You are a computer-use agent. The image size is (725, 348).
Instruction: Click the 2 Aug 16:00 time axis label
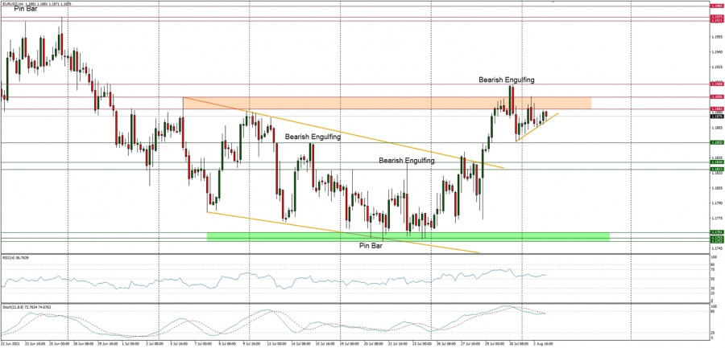pos(541,343)
